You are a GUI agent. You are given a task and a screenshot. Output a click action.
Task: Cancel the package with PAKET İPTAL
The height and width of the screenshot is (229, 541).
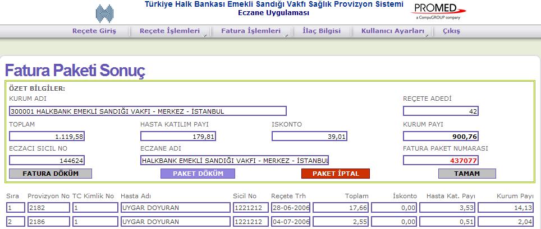tap(336, 174)
